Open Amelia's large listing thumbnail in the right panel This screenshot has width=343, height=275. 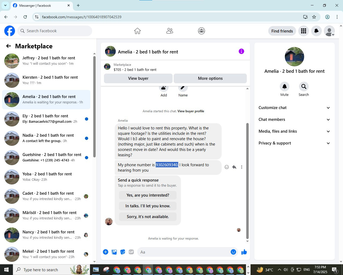point(294,57)
